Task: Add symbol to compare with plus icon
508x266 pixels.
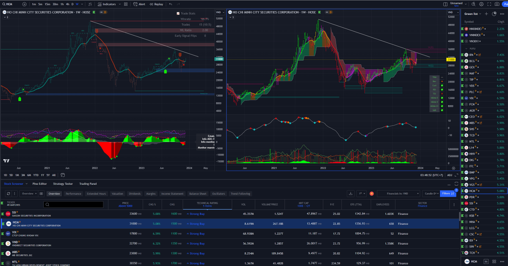Action: pos(24,4)
